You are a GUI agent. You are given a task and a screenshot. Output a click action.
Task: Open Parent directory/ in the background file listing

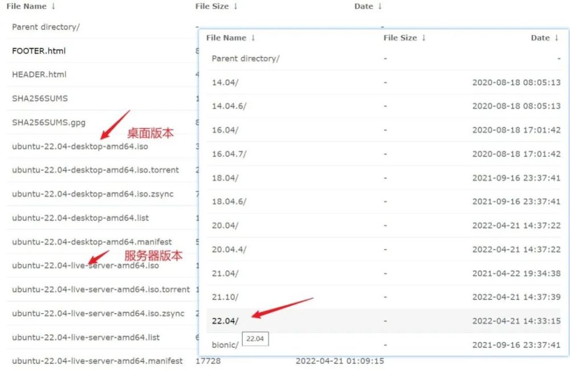point(46,27)
